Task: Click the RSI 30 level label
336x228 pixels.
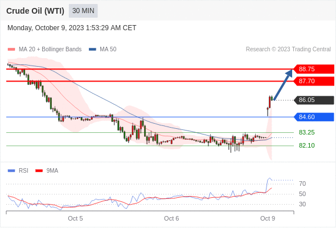Action: point(302,204)
